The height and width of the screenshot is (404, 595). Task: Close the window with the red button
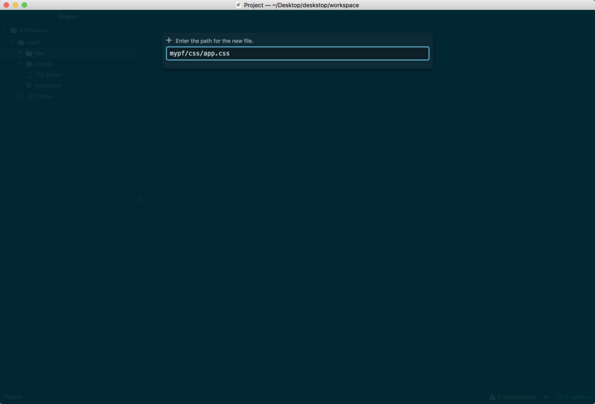tap(6, 5)
